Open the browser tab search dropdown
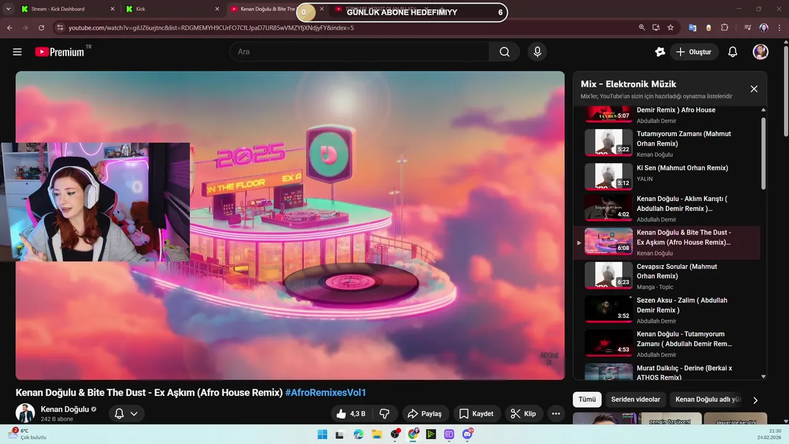The height and width of the screenshot is (444, 789). coord(8,9)
